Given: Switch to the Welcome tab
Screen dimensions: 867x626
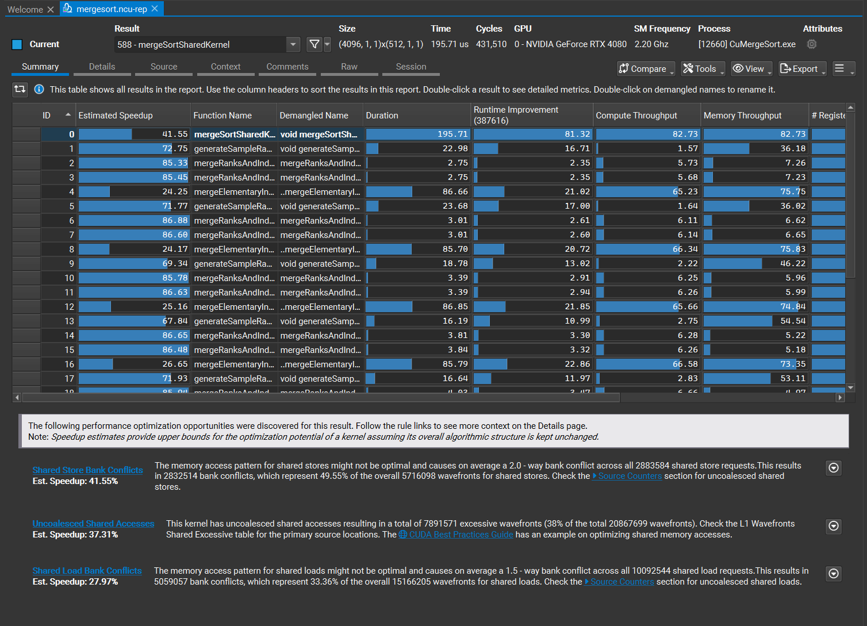Looking at the screenshot, I should (x=26, y=9).
